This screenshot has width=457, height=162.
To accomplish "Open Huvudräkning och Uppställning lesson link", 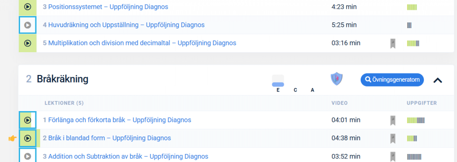I will pyautogui.click(x=124, y=25).
